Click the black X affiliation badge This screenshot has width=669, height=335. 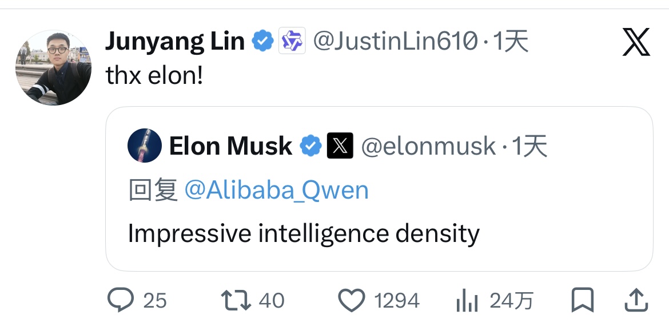pos(340,146)
